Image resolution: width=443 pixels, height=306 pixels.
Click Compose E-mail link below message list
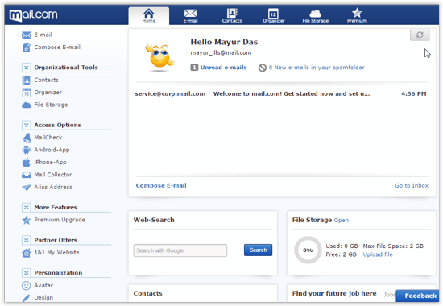[161, 186]
